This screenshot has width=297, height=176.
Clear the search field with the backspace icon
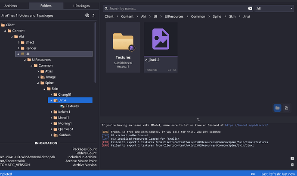(250, 9)
